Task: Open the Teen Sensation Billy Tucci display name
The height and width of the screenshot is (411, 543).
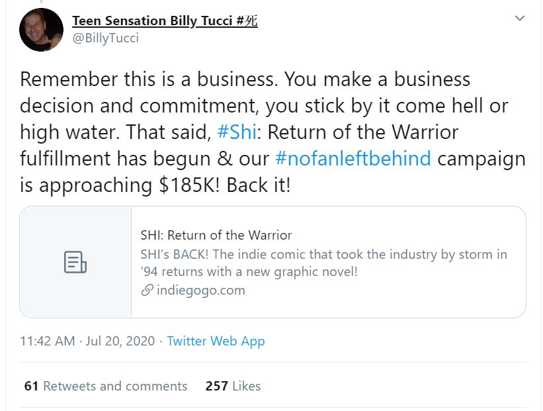Action: click(153, 21)
